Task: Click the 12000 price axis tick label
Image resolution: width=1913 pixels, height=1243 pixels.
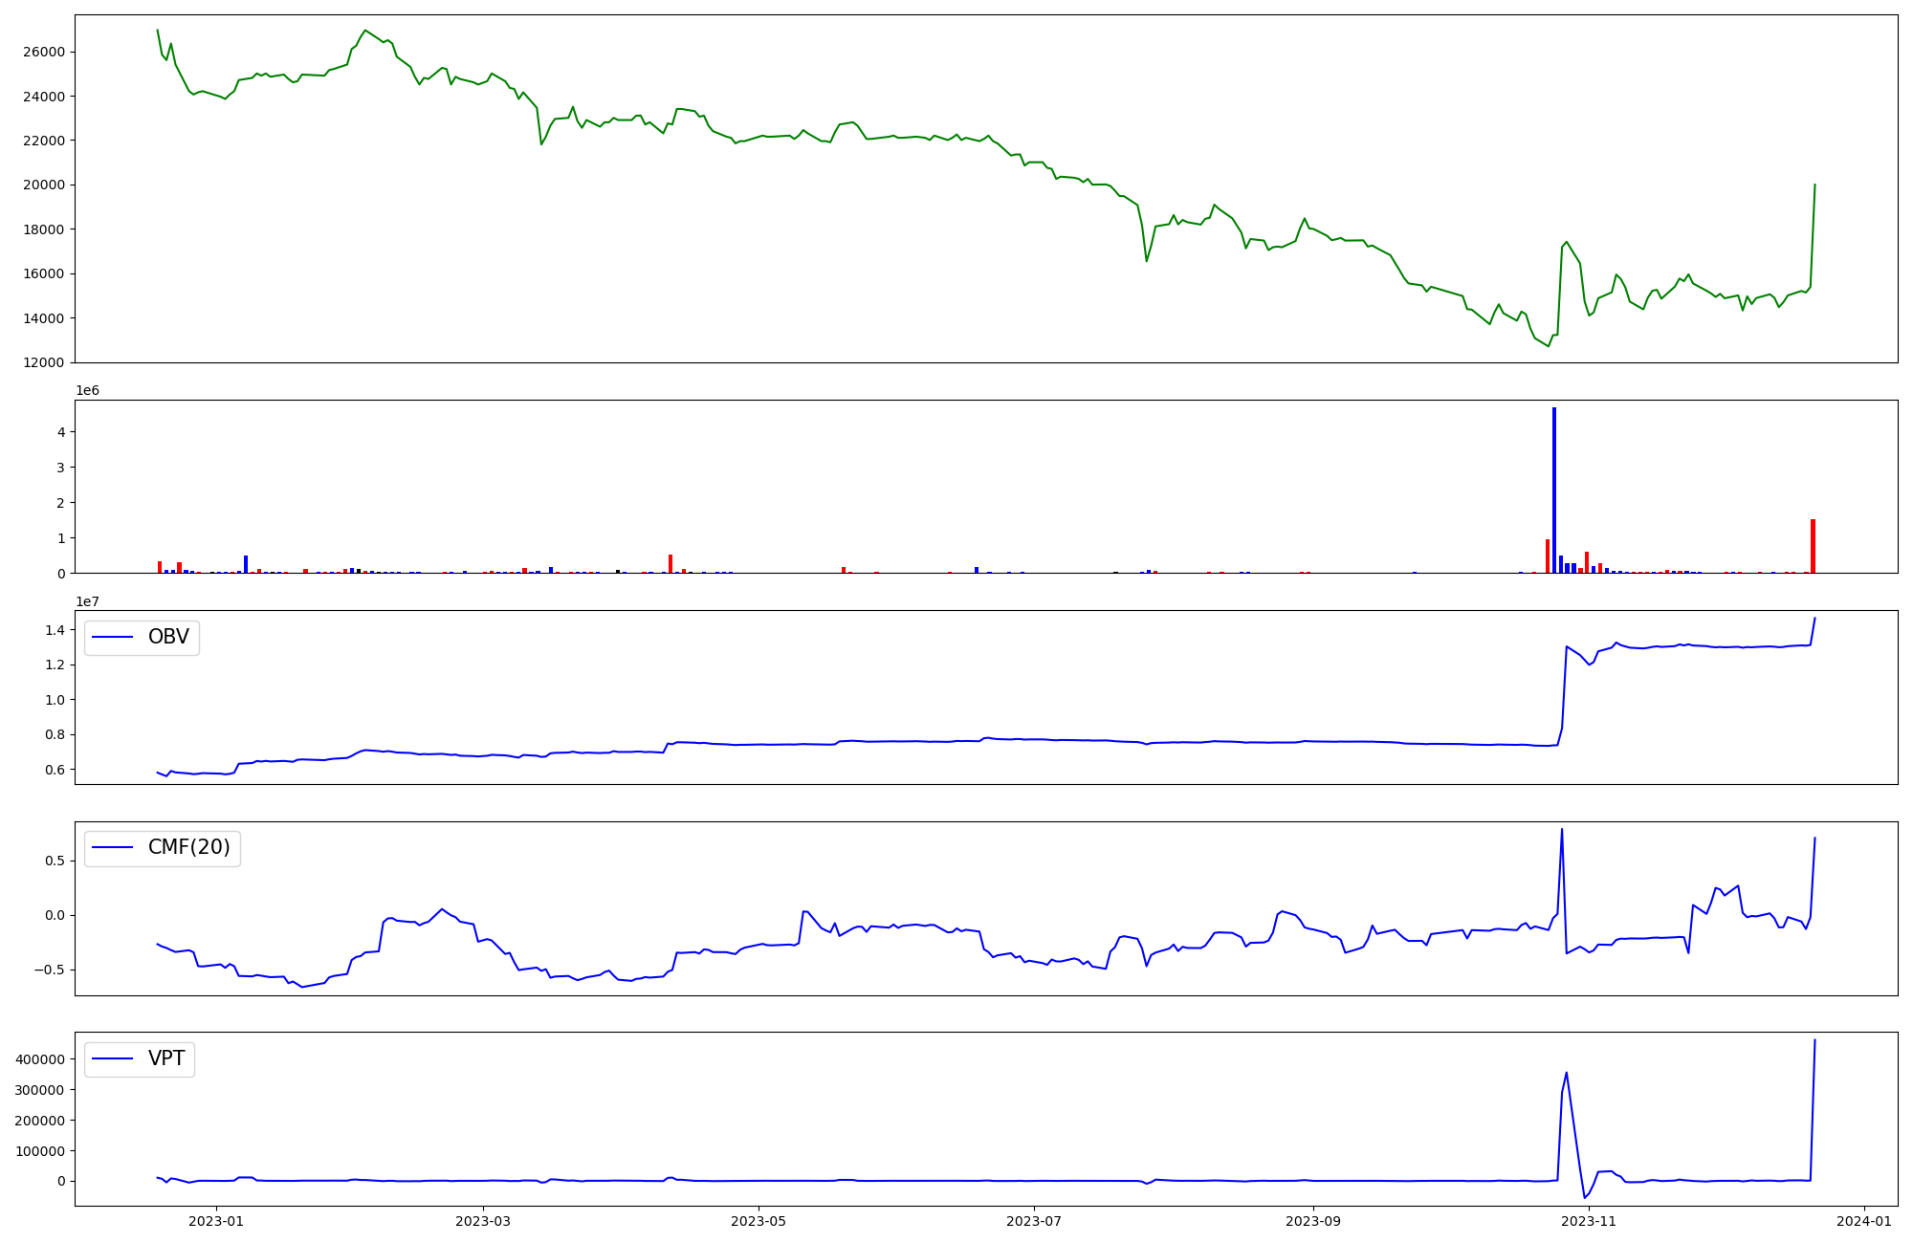Action: pyautogui.click(x=43, y=362)
